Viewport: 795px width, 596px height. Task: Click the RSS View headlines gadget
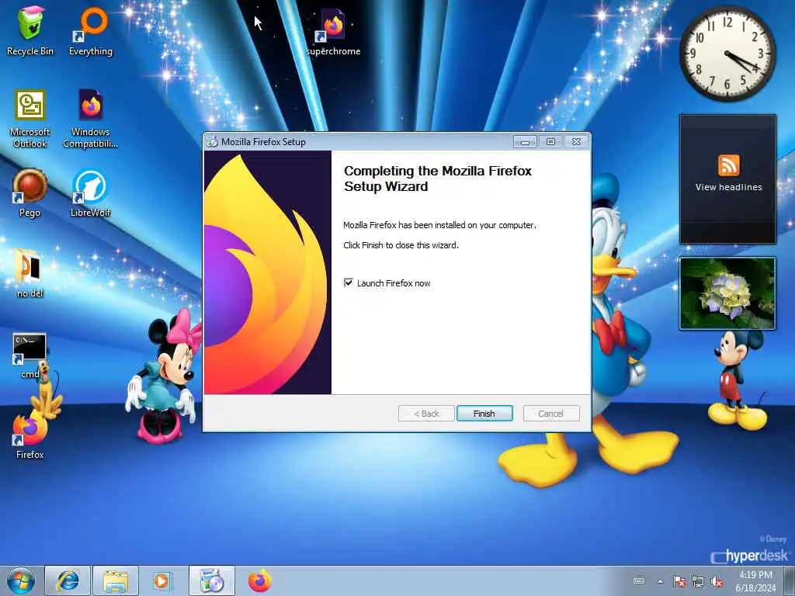coord(728,178)
